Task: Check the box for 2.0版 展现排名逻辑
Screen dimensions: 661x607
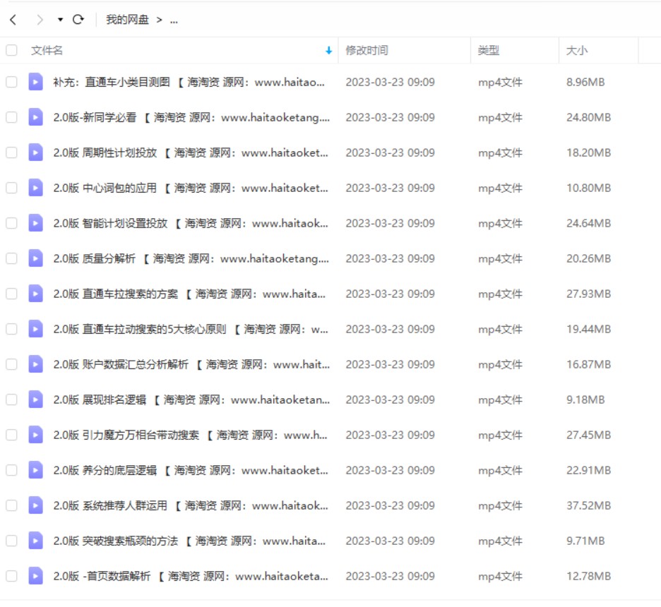Action: (11, 399)
